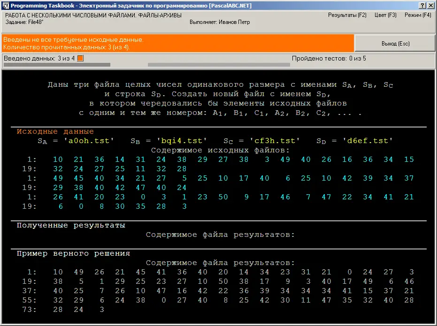Click 'Содержимое исходных файлов:' caption

pyautogui.click(x=220, y=150)
